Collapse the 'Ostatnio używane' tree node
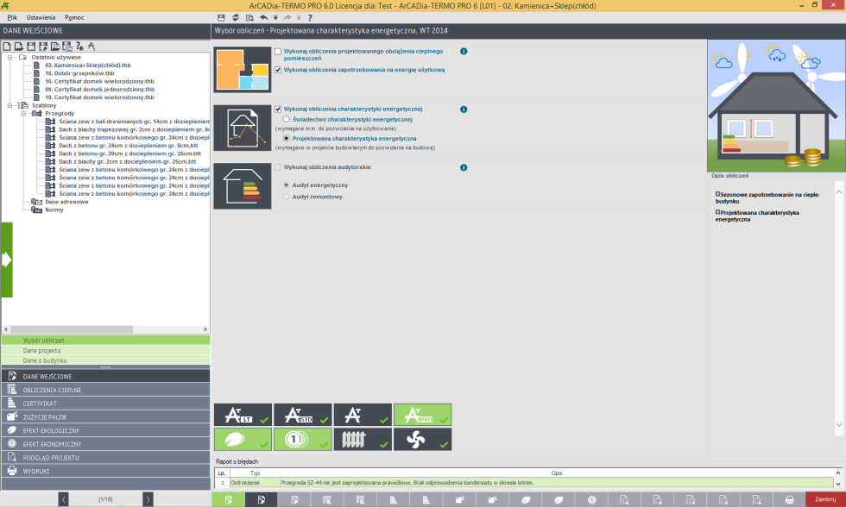Screen dimensions: 846x507 click(x=9, y=57)
